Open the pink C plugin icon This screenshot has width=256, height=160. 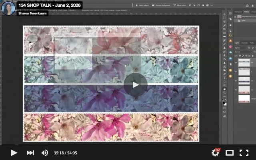[230, 47]
